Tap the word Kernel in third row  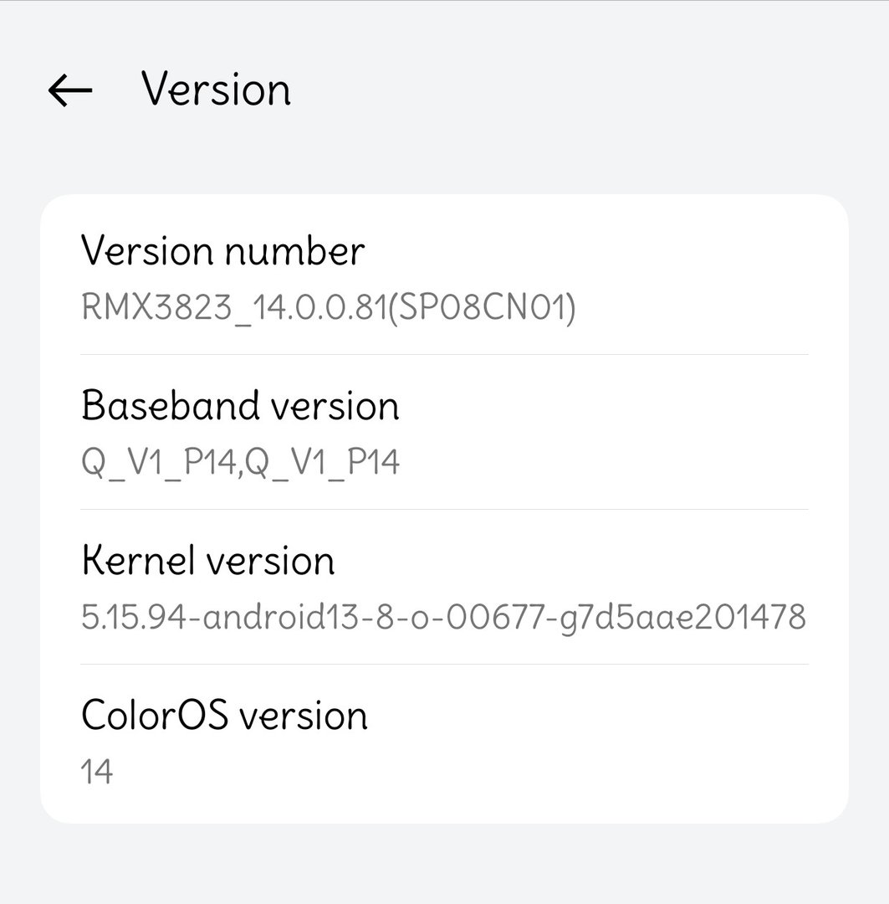pyautogui.click(x=138, y=560)
